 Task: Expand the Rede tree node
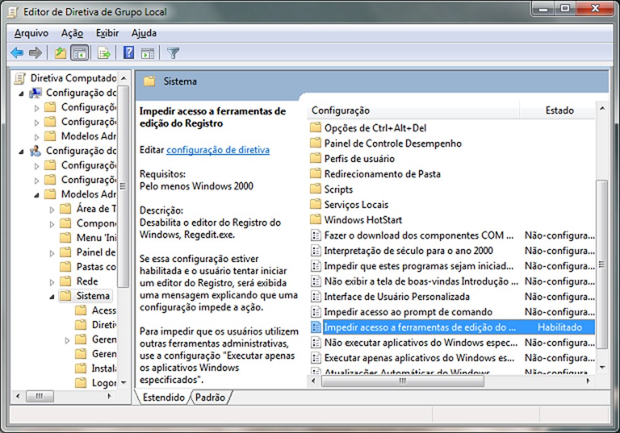pyautogui.click(x=50, y=281)
